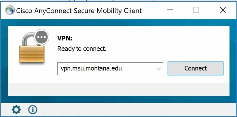The image size is (237, 117).
Task: Click the "Ready to connect." status text
Action: [82, 49]
